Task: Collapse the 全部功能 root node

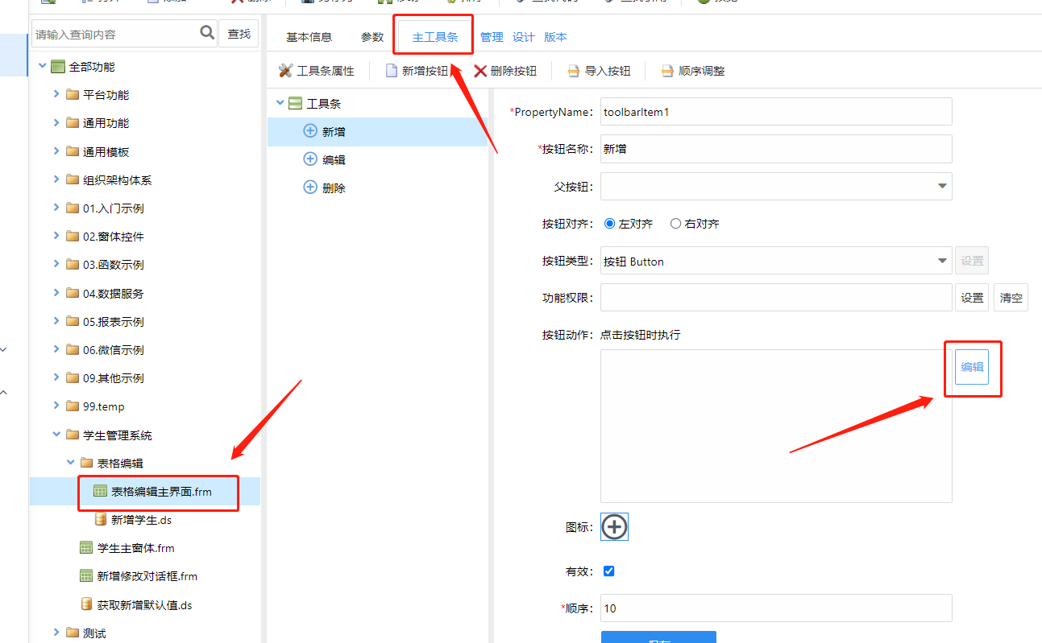Action: coord(41,66)
